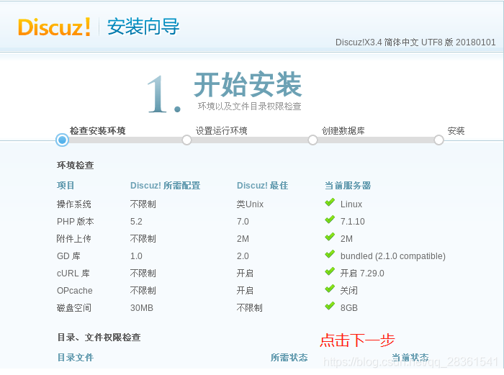Click the Linux server value

click(351, 204)
